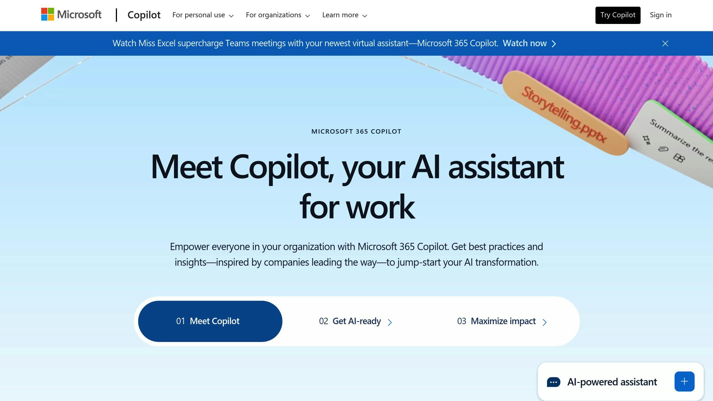Click the Try Copilot button
Image resolution: width=713 pixels, height=401 pixels.
click(x=617, y=15)
